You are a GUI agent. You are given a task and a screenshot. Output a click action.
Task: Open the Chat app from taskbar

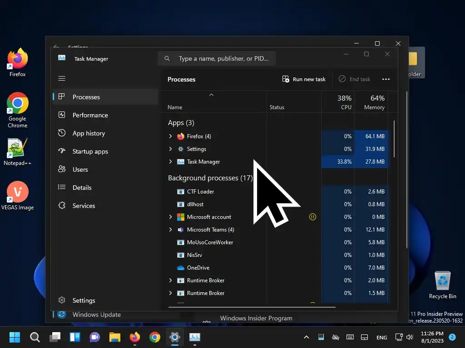tap(95, 337)
